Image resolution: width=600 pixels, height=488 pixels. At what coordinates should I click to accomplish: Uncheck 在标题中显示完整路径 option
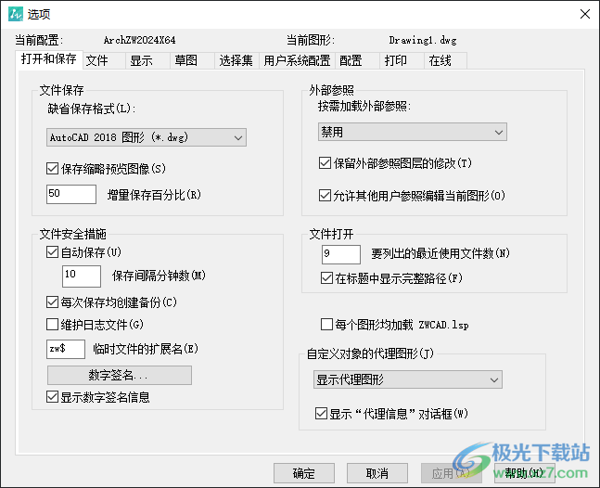click(326, 278)
